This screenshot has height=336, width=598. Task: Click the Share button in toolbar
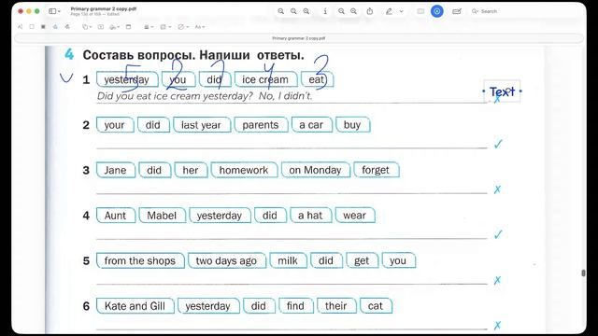click(x=370, y=11)
